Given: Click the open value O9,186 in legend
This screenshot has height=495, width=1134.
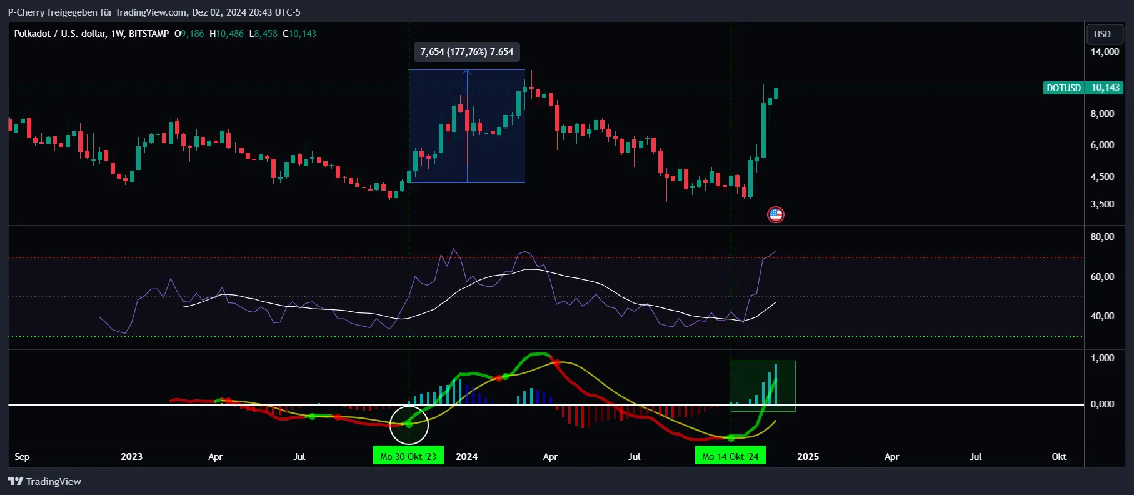Looking at the screenshot, I should click(x=189, y=34).
